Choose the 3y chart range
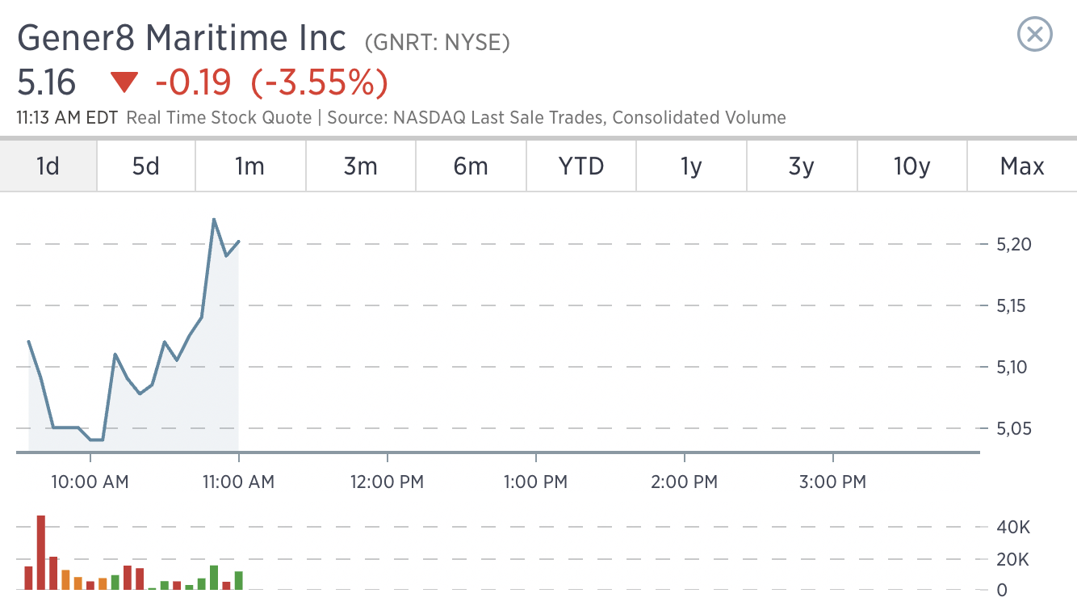The height and width of the screenshot is (606, 1077). point(802,166)
